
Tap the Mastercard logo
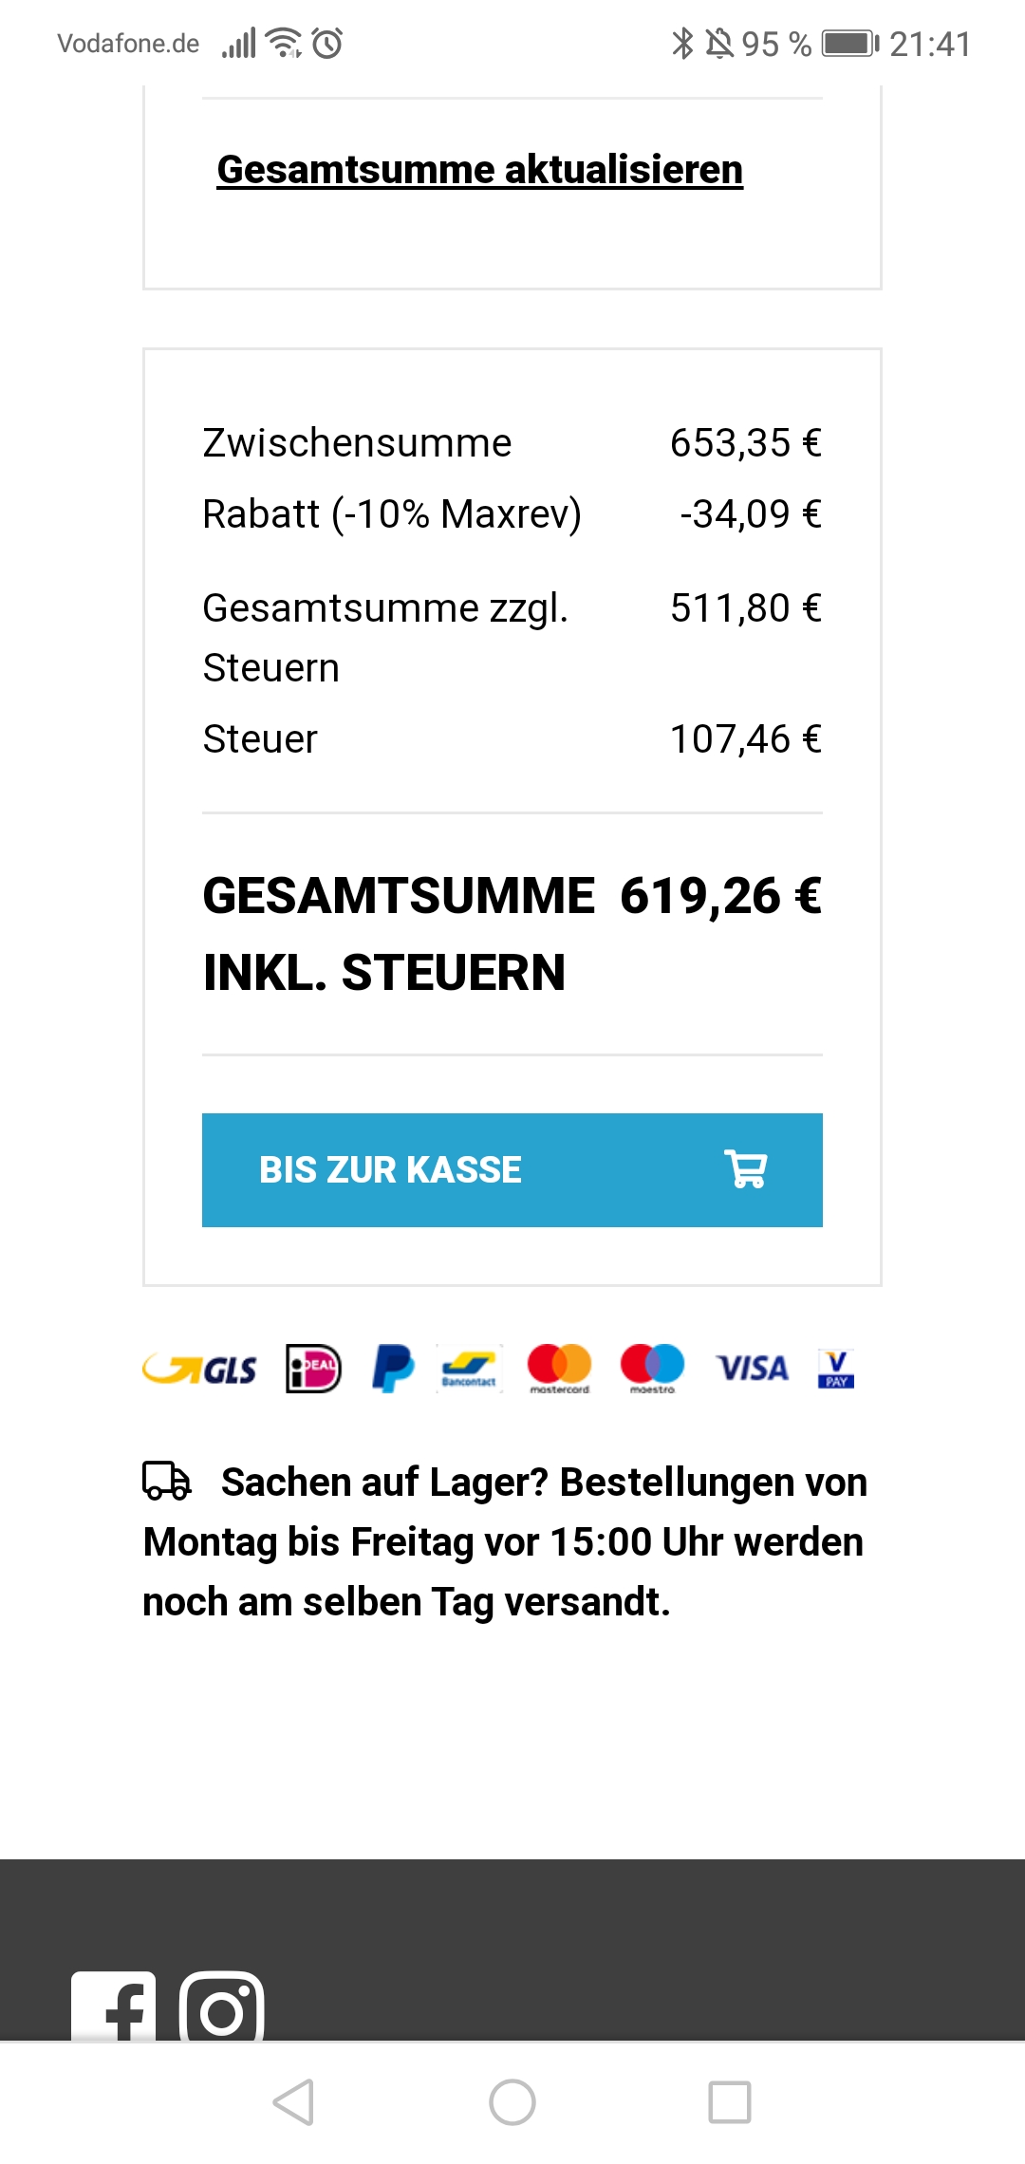pos(559,1368)
